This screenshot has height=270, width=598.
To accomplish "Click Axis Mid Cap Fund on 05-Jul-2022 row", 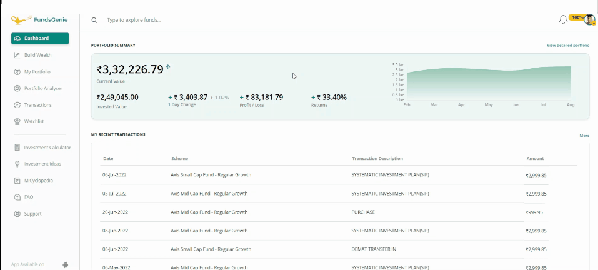I will pyautogui.click(x=209, y=194).
